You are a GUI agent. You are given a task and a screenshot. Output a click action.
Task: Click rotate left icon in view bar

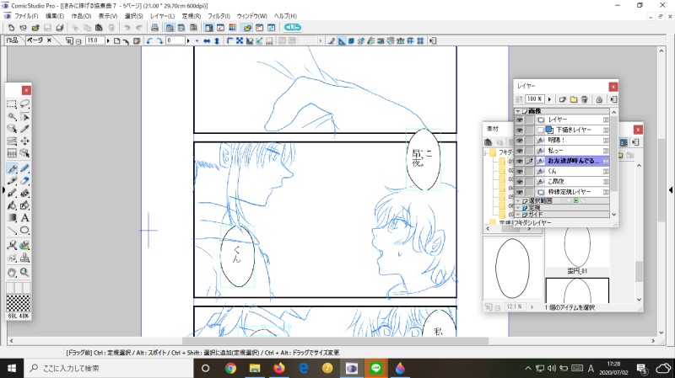(x=149, y=40)
